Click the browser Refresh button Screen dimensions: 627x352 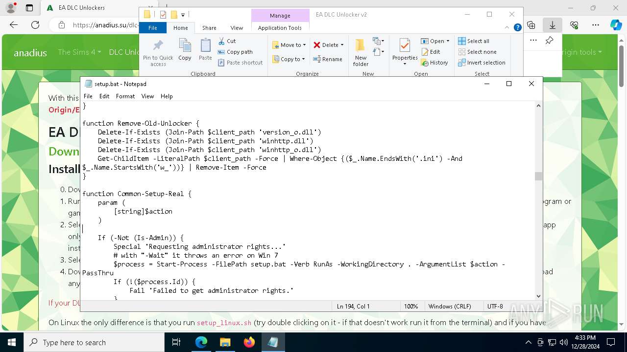point(35,24)
